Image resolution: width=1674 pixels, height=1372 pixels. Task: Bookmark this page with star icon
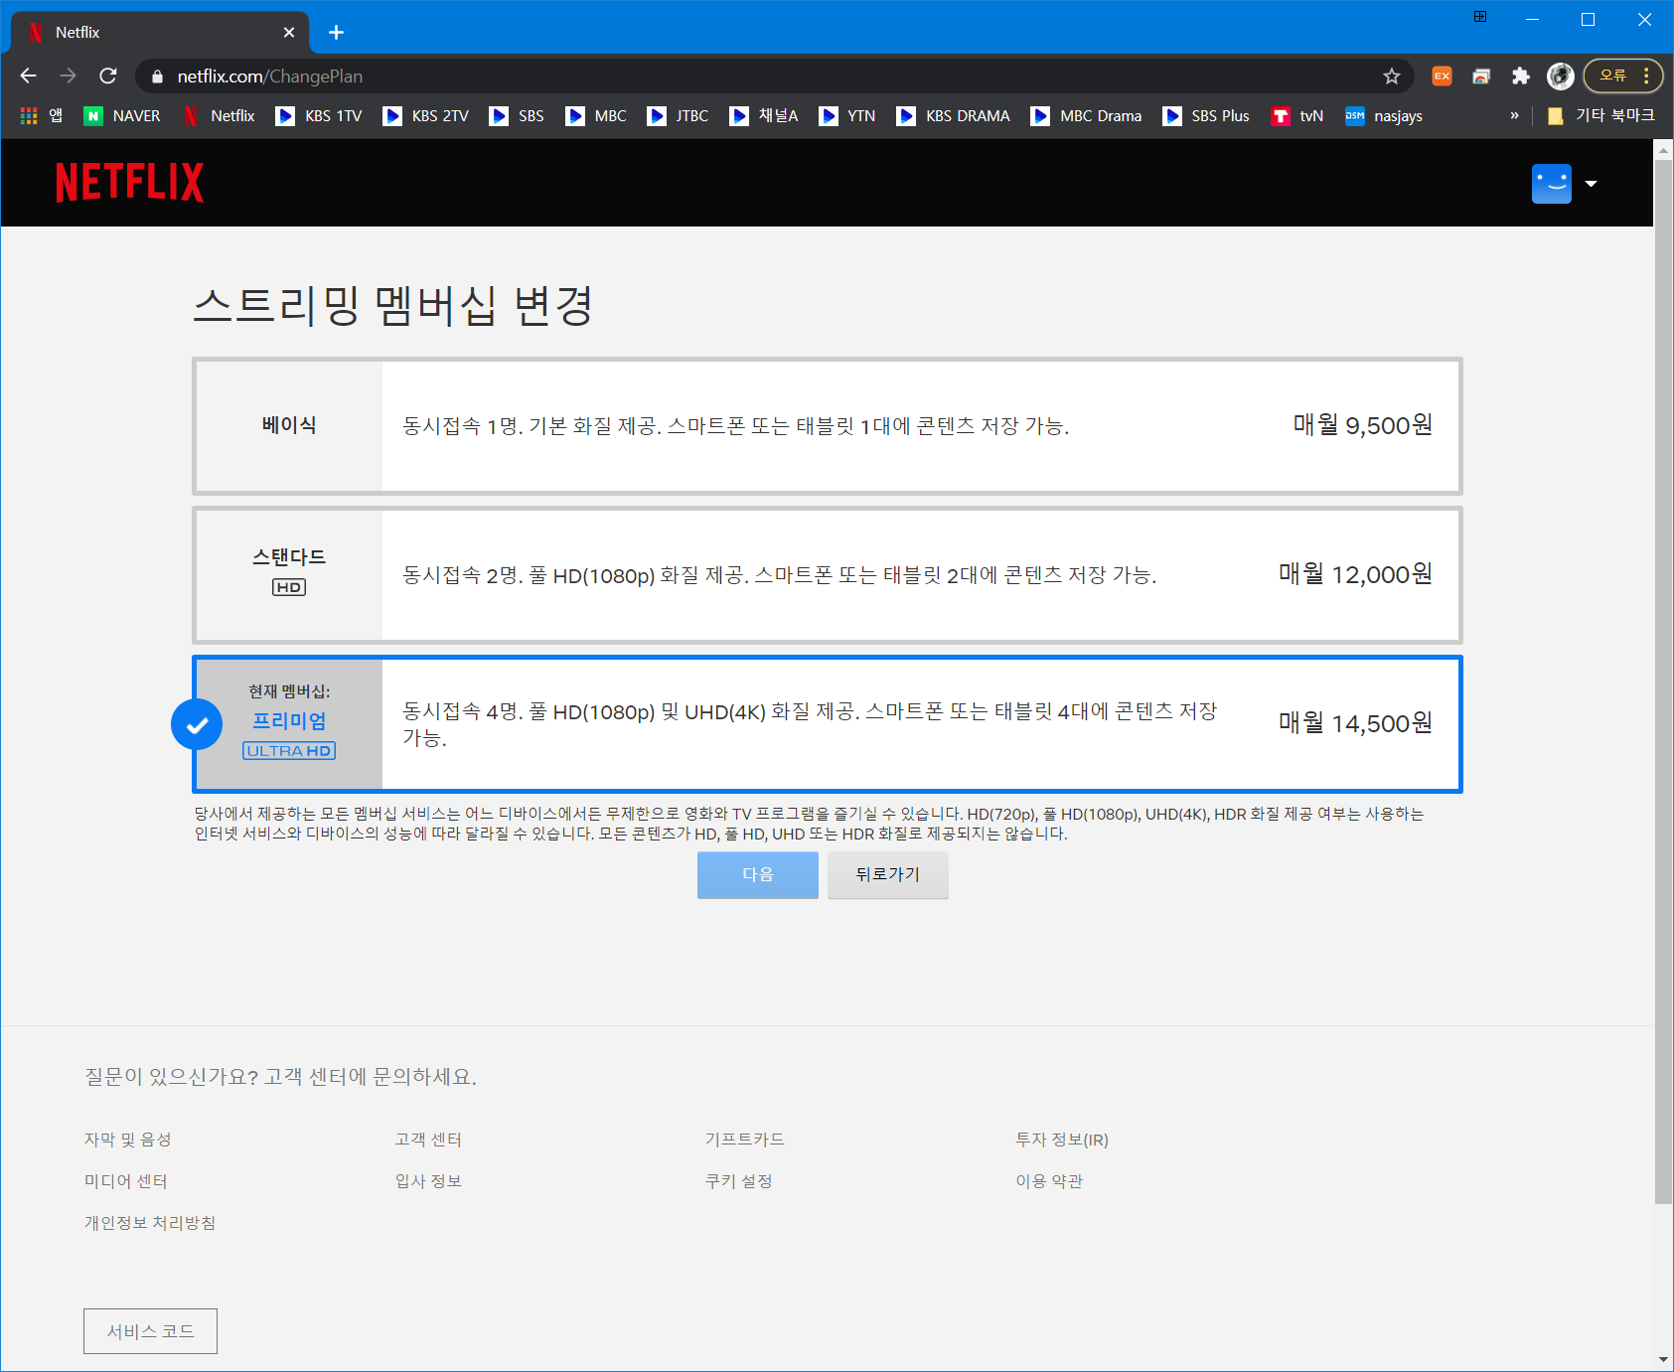[1392, 76]
